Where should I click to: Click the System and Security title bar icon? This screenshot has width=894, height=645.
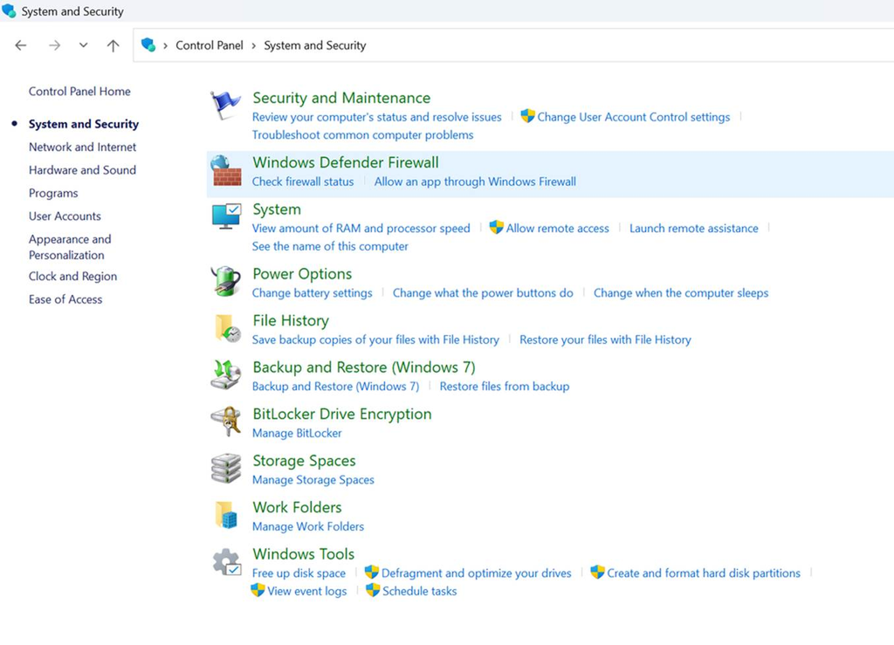[9, 10]
